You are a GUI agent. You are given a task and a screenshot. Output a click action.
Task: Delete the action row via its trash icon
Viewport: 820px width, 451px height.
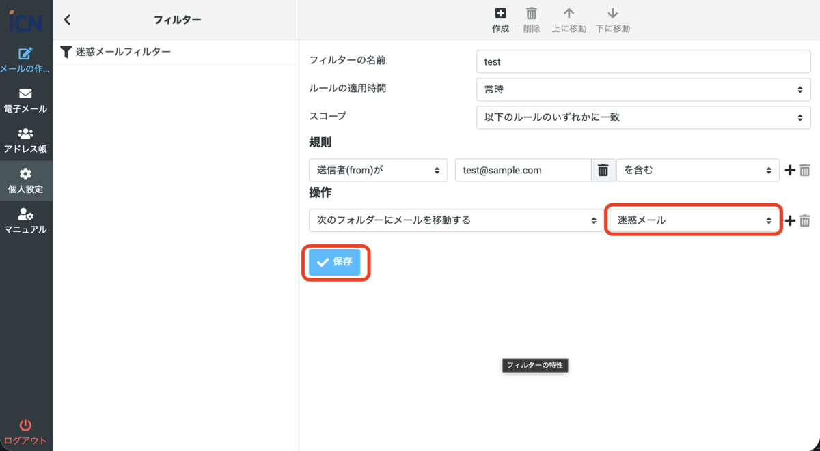[x=805, y=220]
